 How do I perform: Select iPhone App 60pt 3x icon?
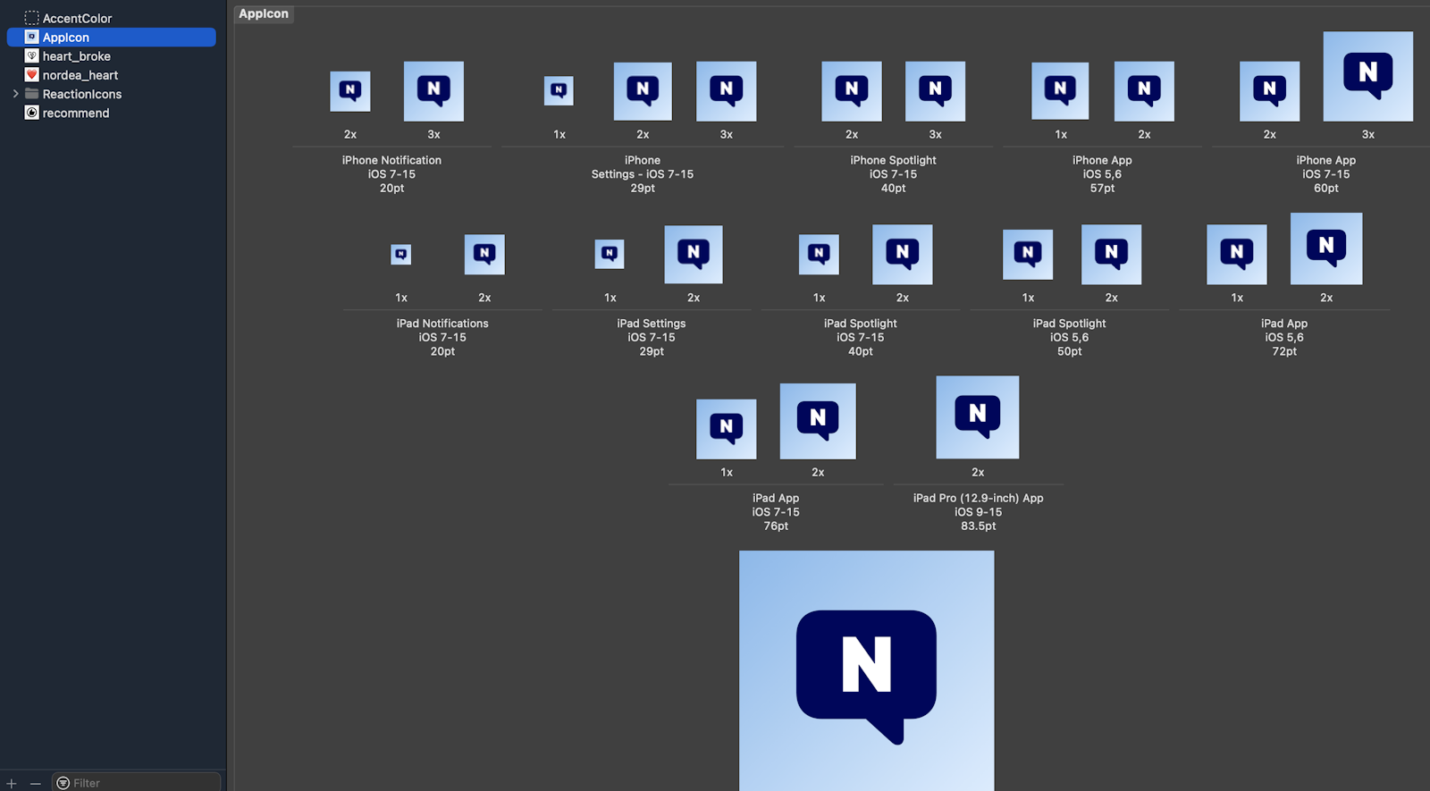[1367, 77]
